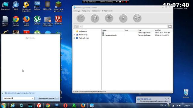Click the EN language indicator in the tray
This screenshot has height=108, width=193.
point(162,105)
